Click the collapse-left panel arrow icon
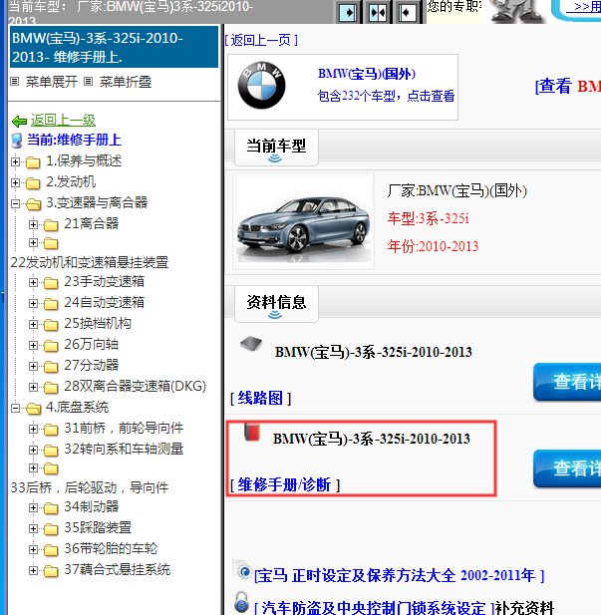 click(x=407, y=13)
